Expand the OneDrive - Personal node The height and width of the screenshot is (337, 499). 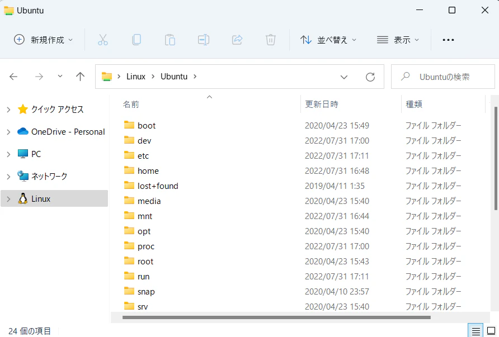point(8,132)
